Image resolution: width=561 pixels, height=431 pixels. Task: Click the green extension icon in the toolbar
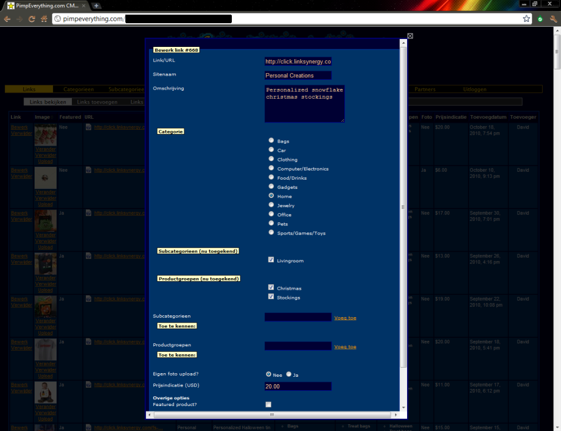[540, 19]
